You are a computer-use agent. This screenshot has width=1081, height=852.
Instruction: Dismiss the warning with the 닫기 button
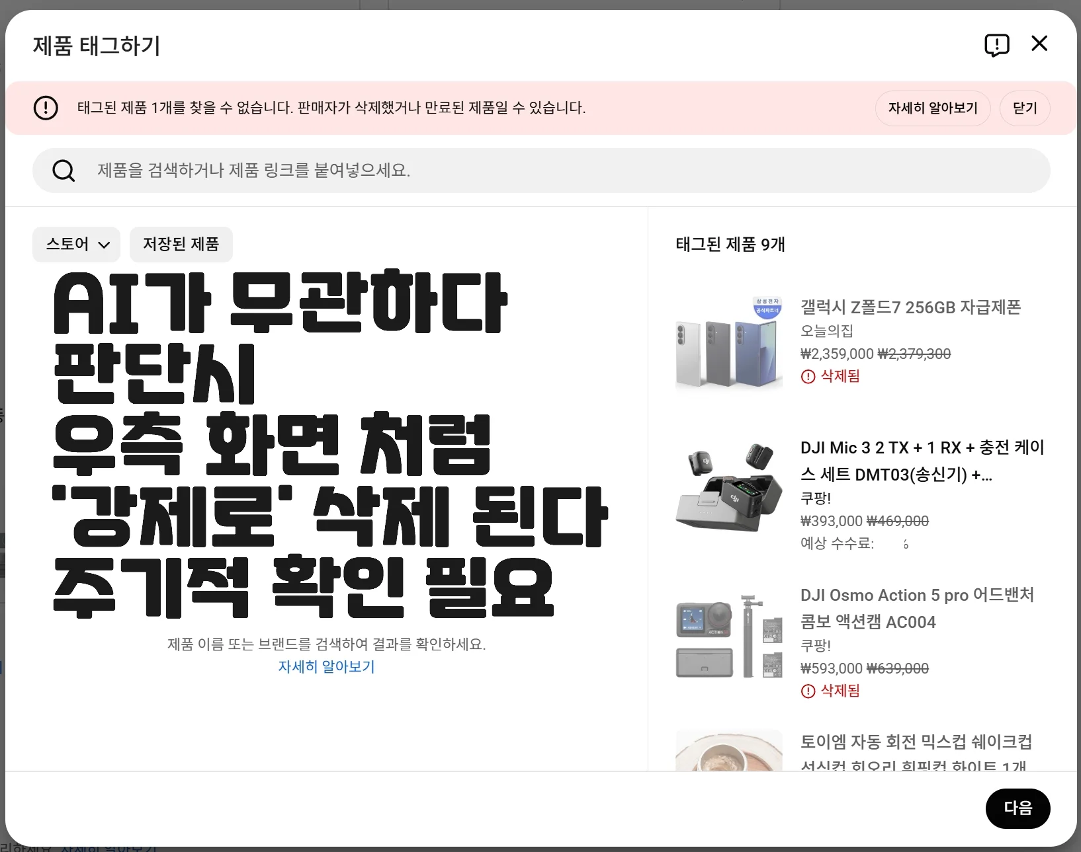[1024, 108]
